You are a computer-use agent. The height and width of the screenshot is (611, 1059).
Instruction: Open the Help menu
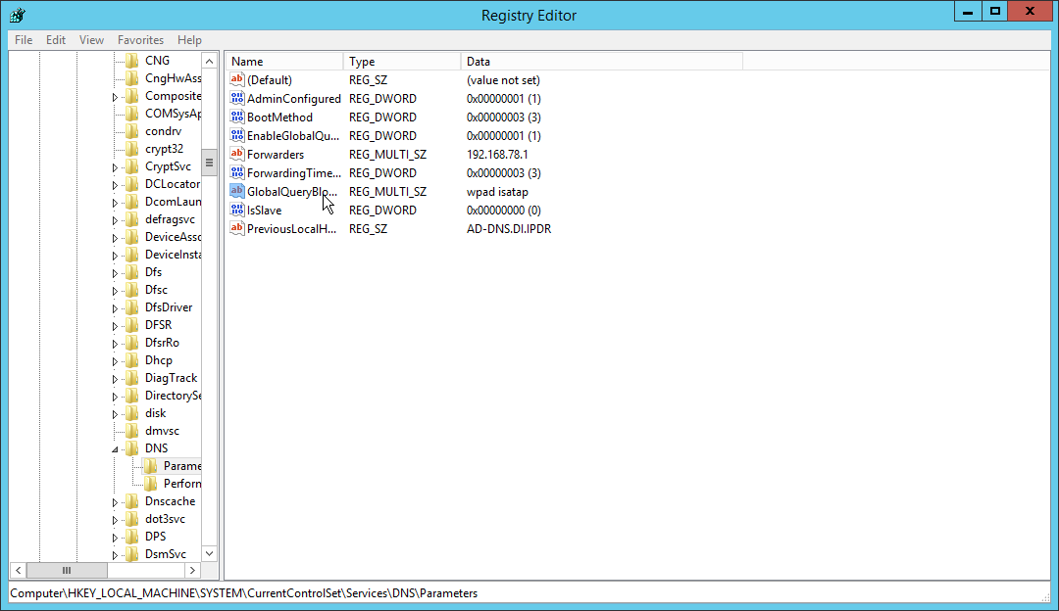[190, 40]
